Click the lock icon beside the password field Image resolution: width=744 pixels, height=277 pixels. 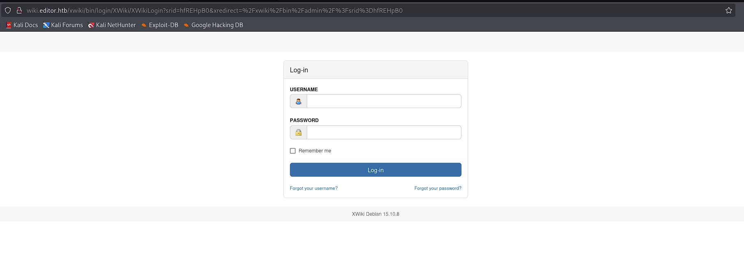[299, 132]
